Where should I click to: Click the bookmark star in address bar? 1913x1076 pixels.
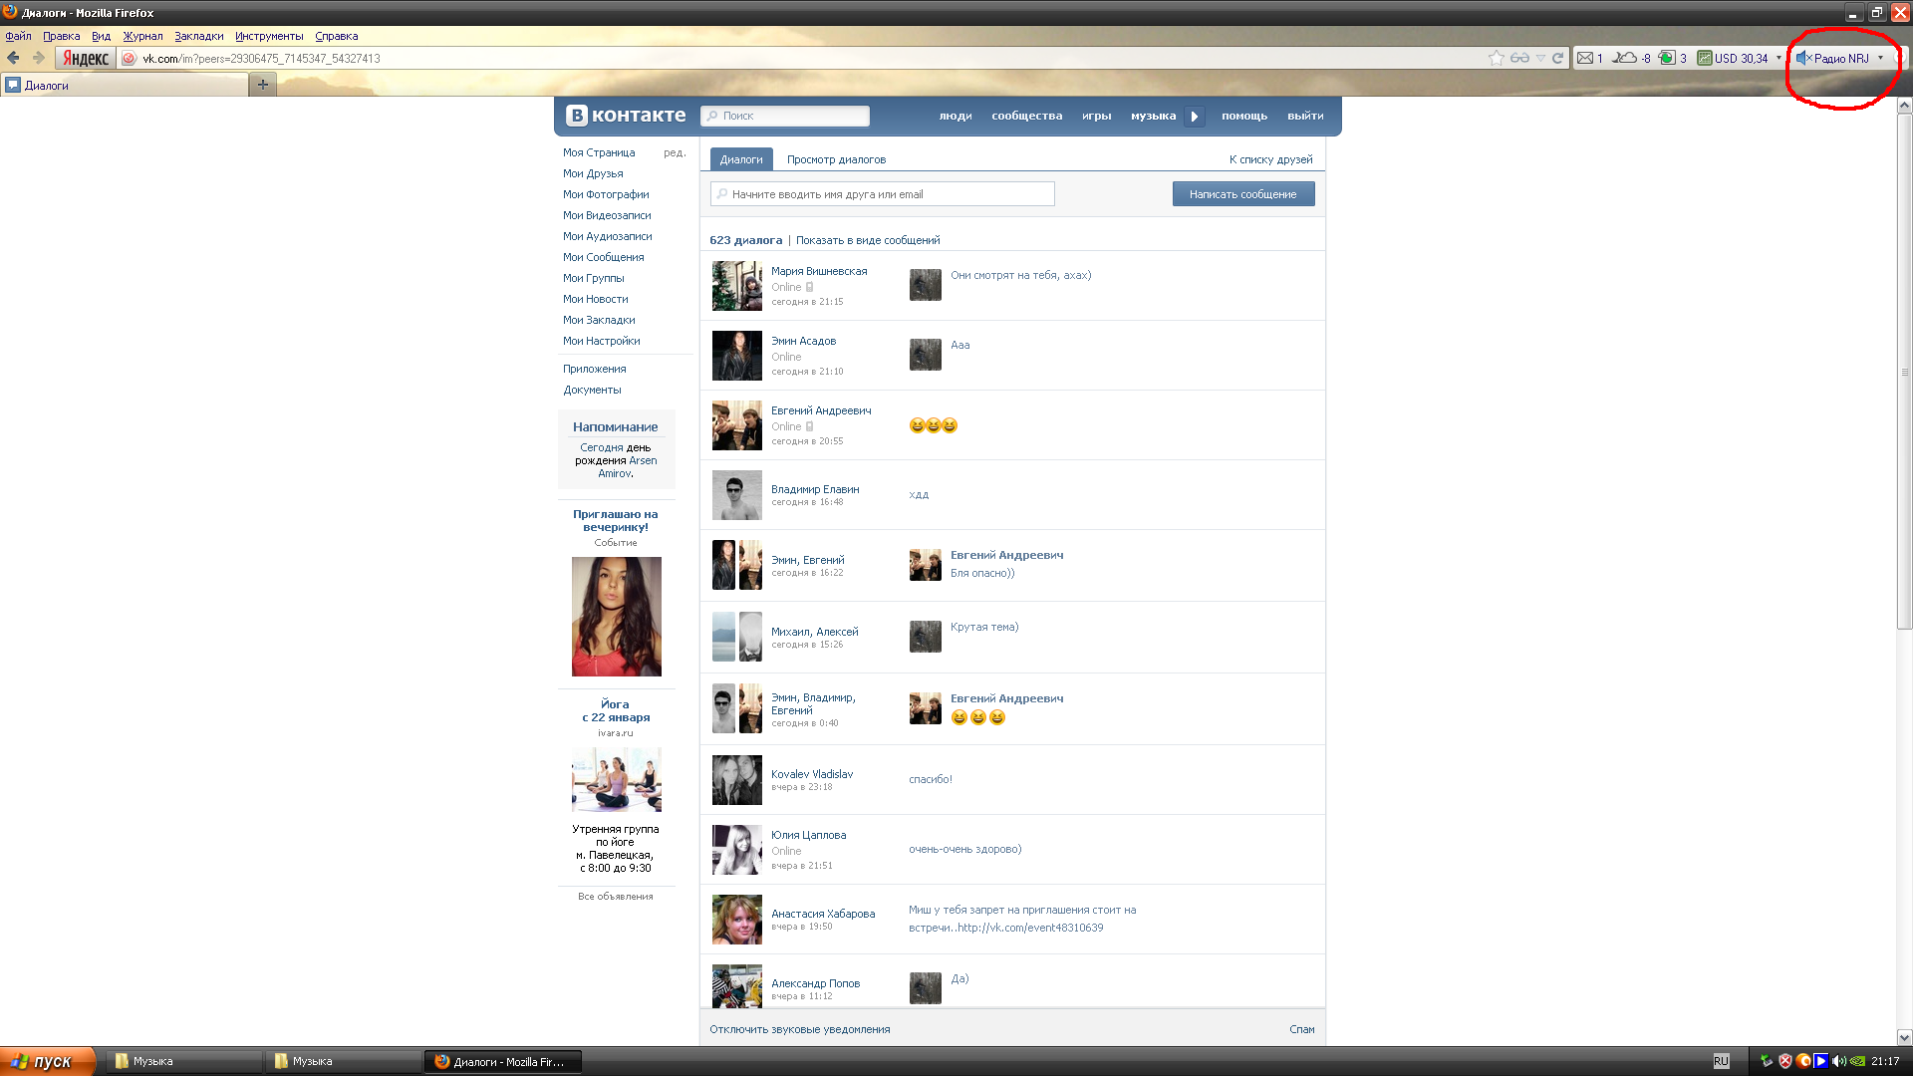click(1496, 59)
